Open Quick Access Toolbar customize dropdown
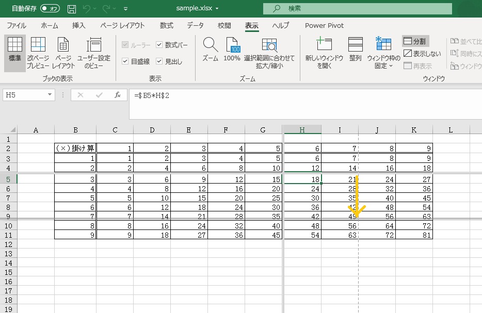 coord(125,9)
